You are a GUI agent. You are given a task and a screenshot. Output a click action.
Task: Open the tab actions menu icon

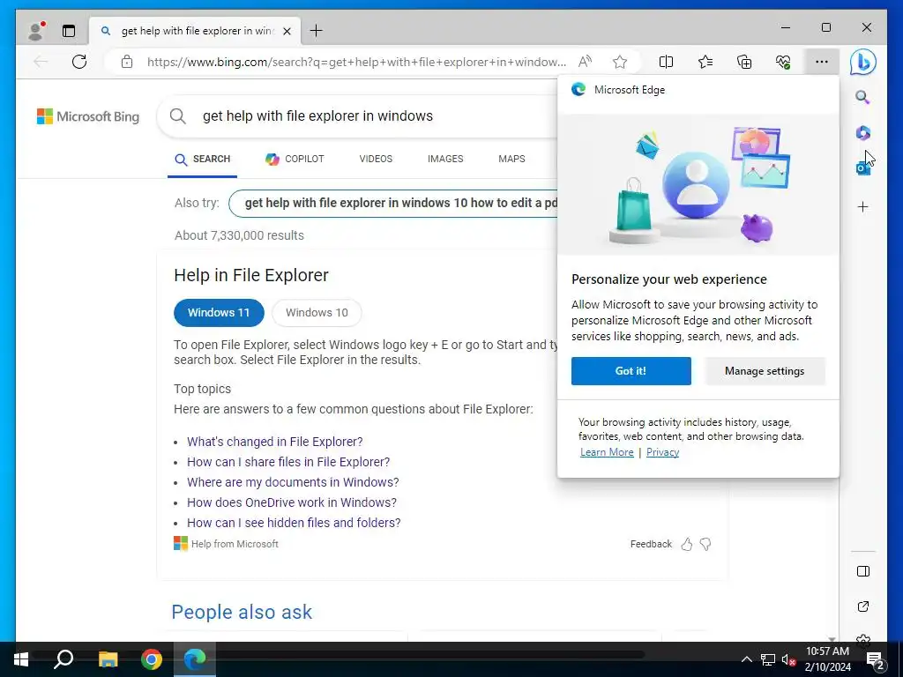pyautogui.click(x=69, y=31)
